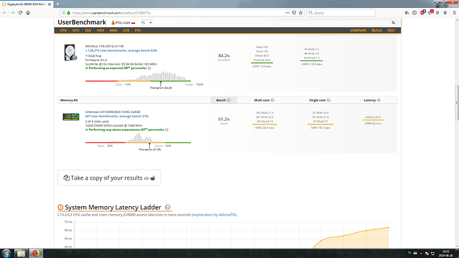Image resolution: width=459 pixels, height=258 pixels.
Task: Open explanation by AdoredTV link
Action: click(x=214, y=215)
